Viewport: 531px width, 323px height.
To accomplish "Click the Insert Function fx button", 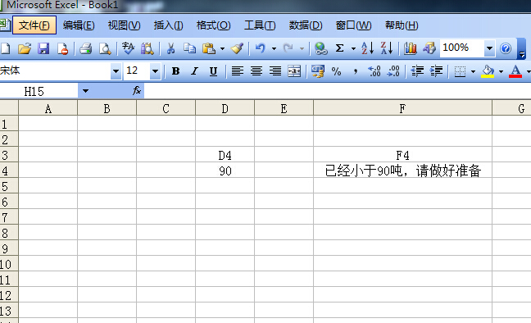I will pyautogui.click(x=137, y=90).
